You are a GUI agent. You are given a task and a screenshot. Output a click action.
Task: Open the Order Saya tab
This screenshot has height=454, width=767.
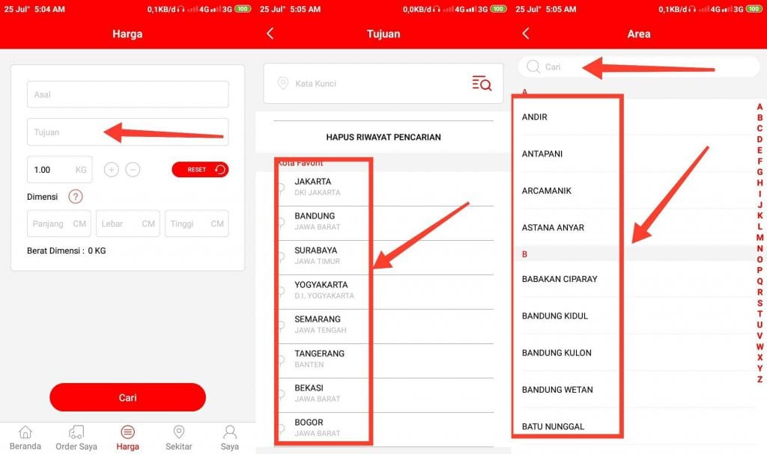(76, 438)
